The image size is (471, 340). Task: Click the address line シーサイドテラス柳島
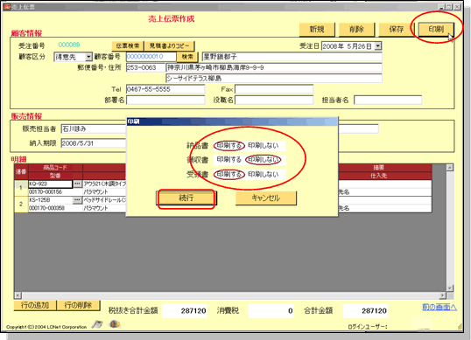click(274, 79)
